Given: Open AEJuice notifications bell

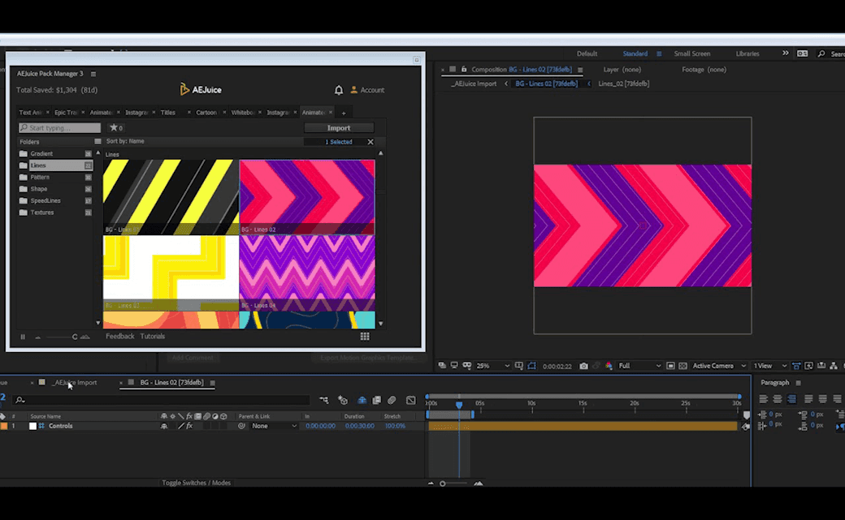Looking at the screenshot, I should pyautogui.click(x=339, y=90).
